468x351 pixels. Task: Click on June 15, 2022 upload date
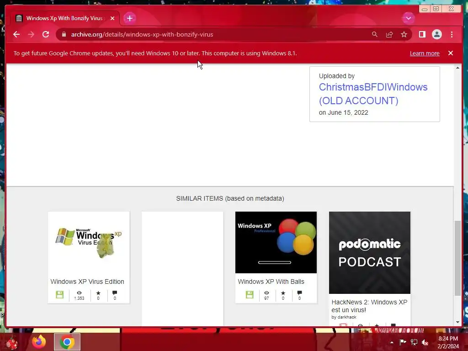tap(343, 112)
